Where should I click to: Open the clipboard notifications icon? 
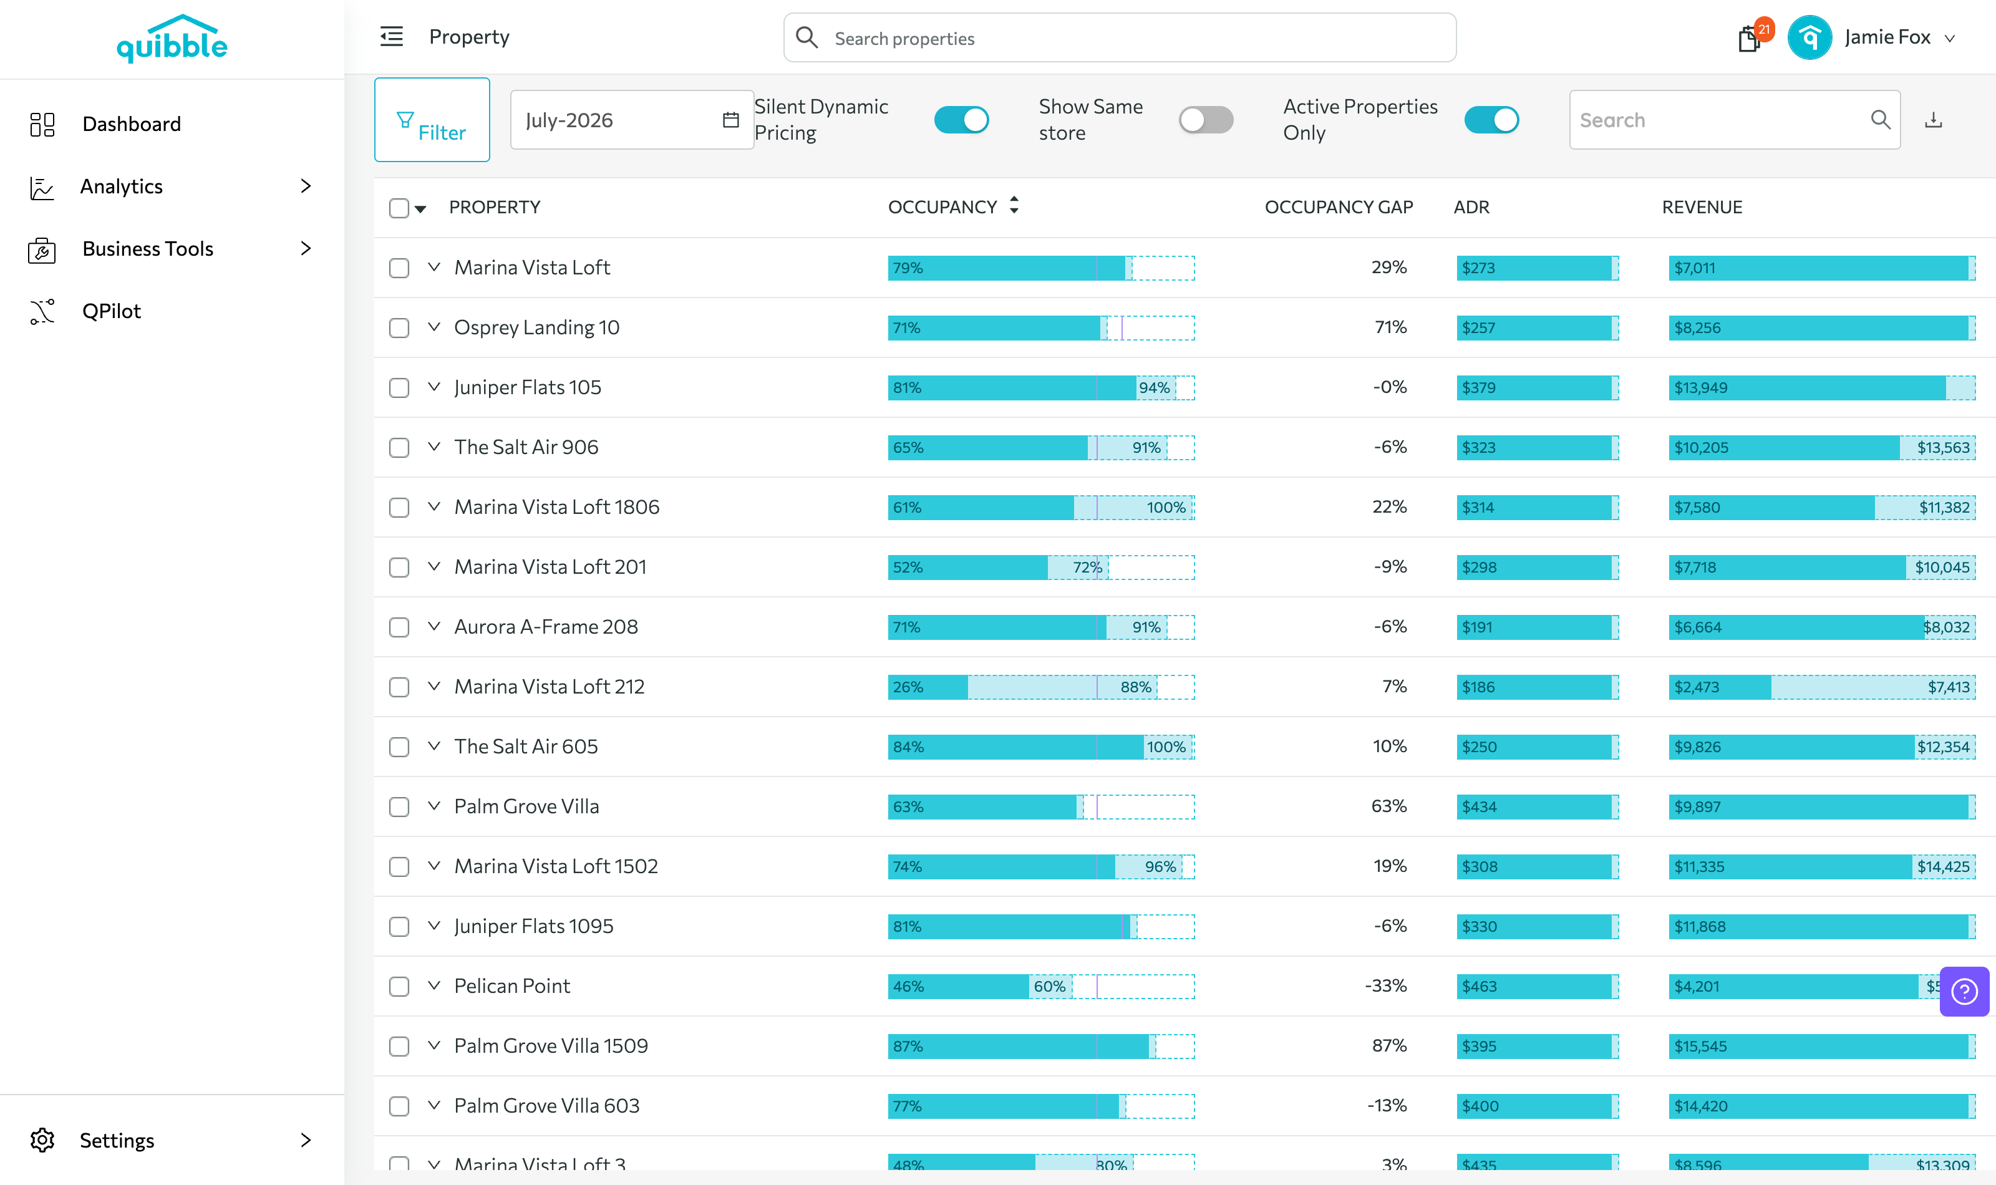tap(1749, 38)
